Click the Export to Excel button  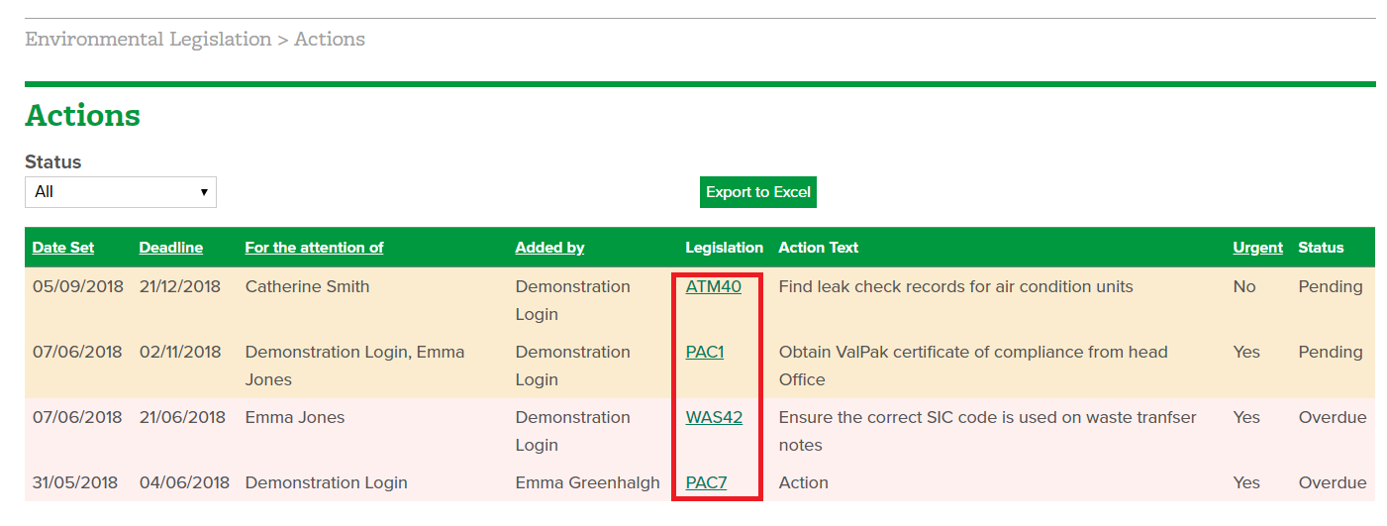[758, 192]
